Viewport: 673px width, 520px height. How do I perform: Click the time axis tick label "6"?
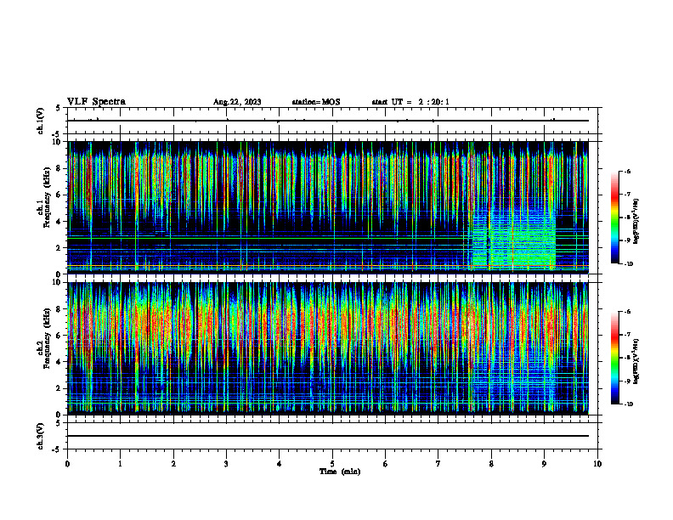[x=386, y=464]
